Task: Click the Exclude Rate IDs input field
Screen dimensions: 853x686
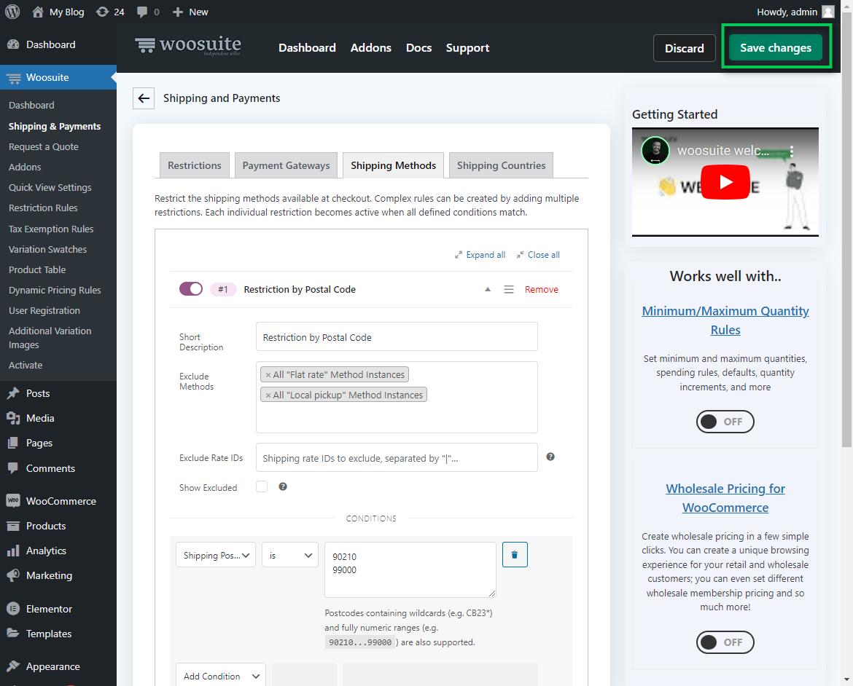Action: [397, 457]
